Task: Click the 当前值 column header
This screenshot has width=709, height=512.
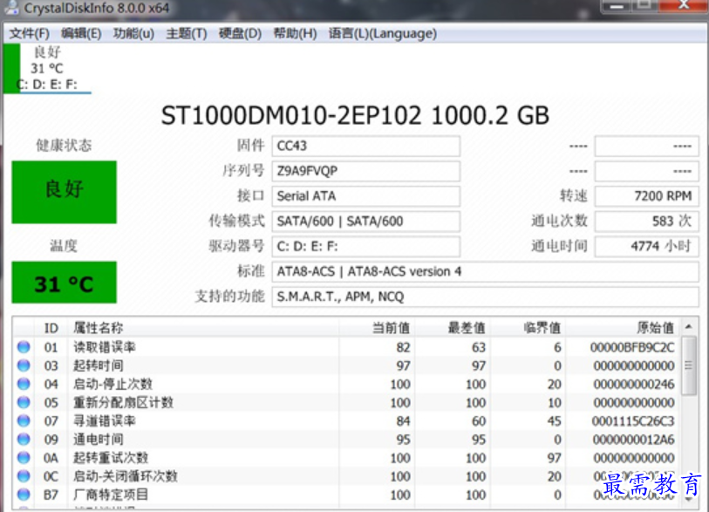Action: (x=376, y=328)
